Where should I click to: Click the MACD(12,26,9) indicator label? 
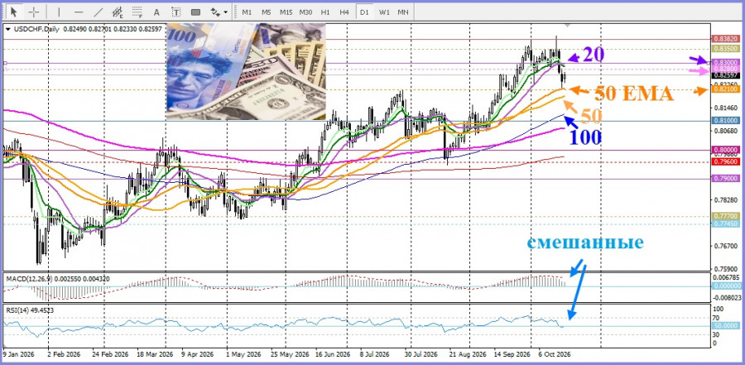click(27, 279)
